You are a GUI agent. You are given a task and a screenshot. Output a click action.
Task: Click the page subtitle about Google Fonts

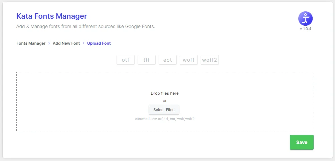(x=86, y=27)
